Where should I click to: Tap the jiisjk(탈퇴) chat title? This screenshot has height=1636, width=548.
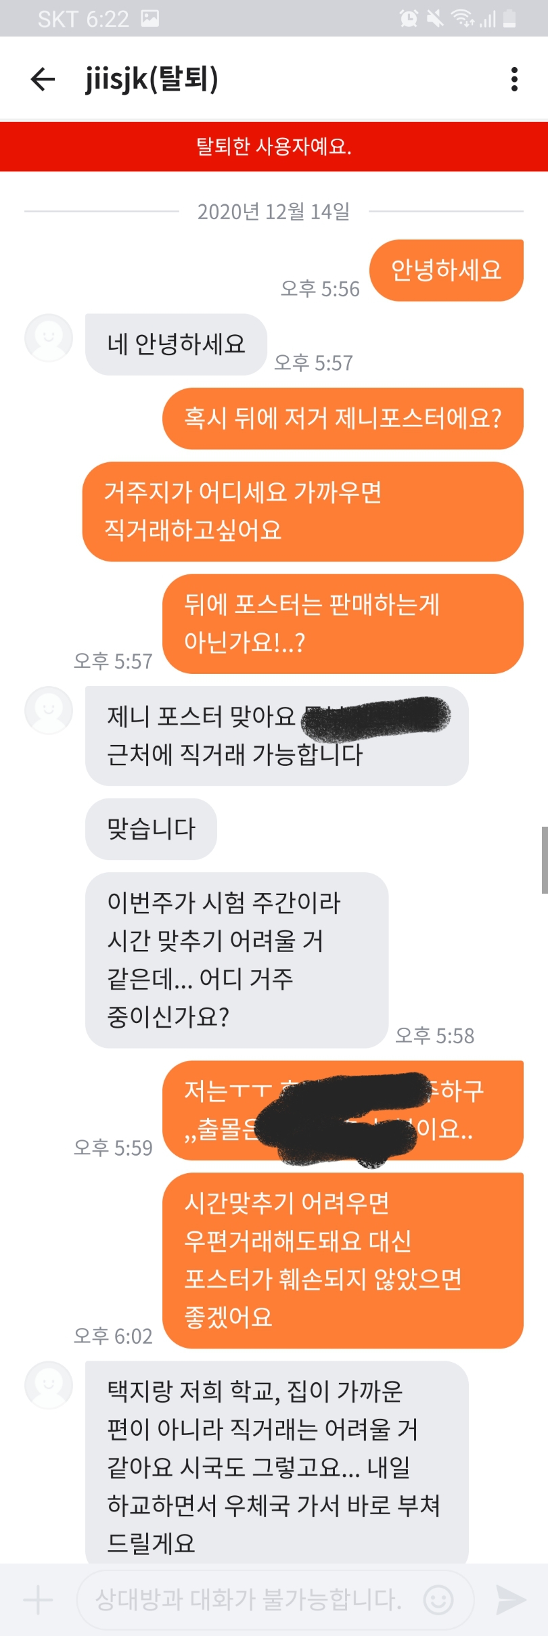(x=152, y=79)
